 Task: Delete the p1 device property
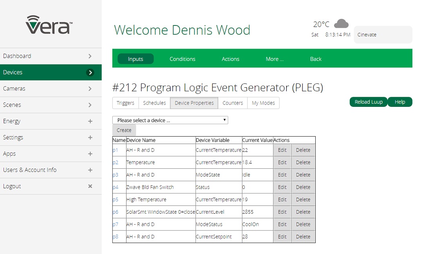[x=303, y=150]
